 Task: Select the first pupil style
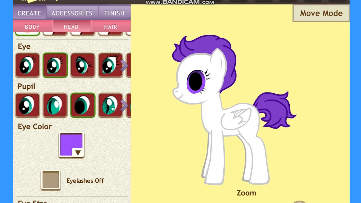pos(27,105)
